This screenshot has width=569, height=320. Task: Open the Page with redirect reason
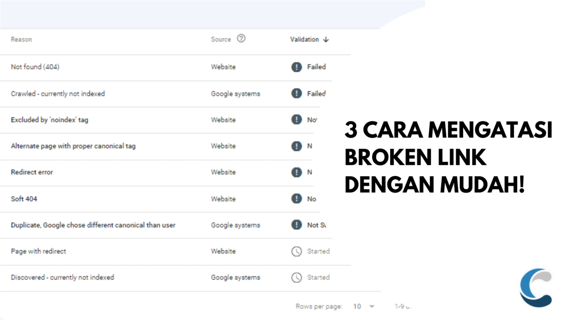[38, 251]
